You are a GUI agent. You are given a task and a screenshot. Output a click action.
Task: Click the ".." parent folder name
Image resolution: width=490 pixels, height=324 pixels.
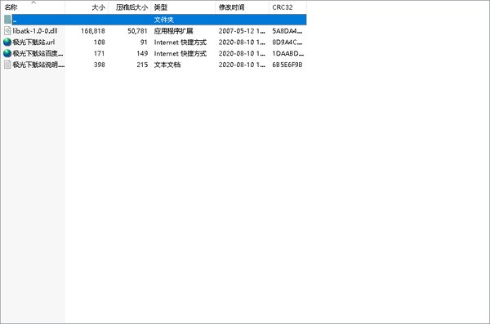pyautogui.click(x=15, y=21)
